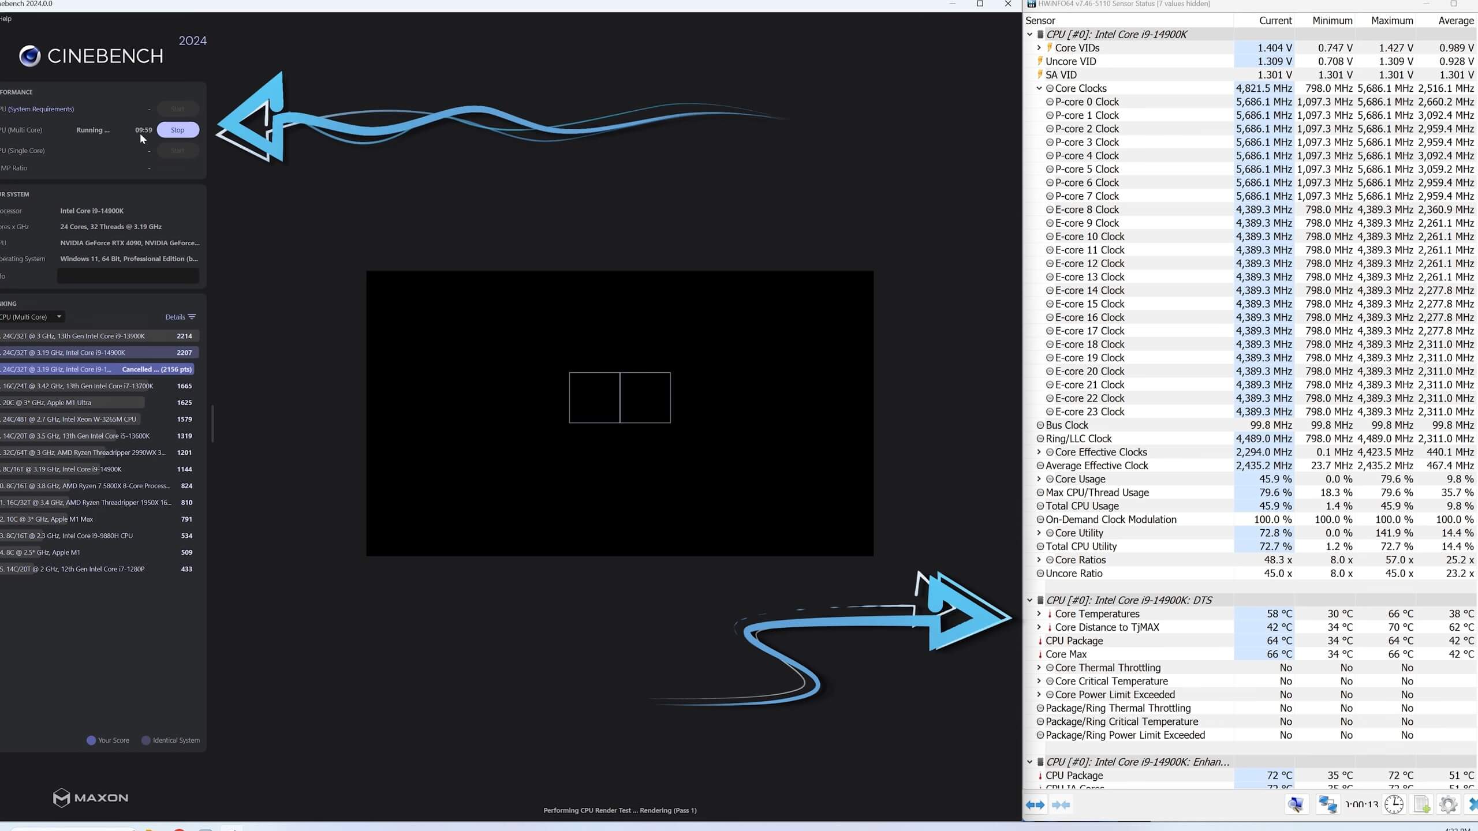
Task: Click the HWiNFO network computers icon
Action: 1327,804
